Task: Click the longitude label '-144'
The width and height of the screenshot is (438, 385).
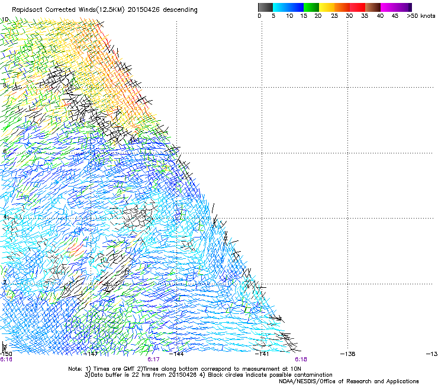Action: (176, 354)
